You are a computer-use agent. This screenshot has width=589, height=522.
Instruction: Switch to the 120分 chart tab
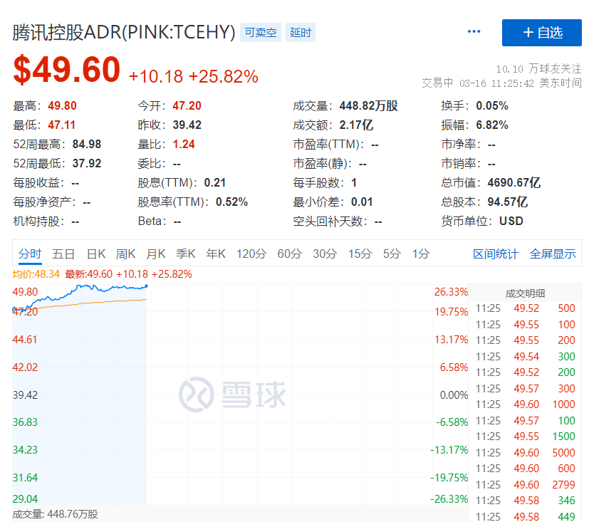pyautogui.click(x=251, y=254)
